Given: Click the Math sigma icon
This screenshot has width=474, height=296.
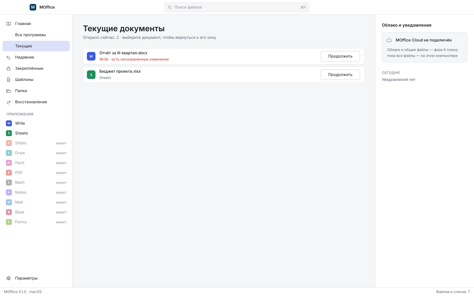Looking at the screenshot, I should point(9,183).
